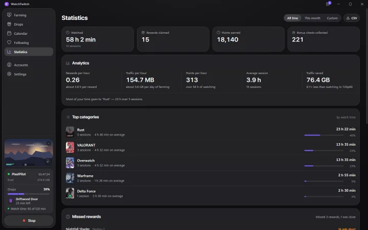
Task: Click the '18,140' points earned value
Action: coord(227,40)
